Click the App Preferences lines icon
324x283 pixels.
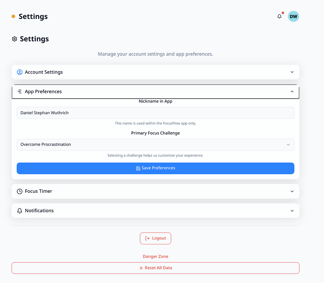(20, 92)
